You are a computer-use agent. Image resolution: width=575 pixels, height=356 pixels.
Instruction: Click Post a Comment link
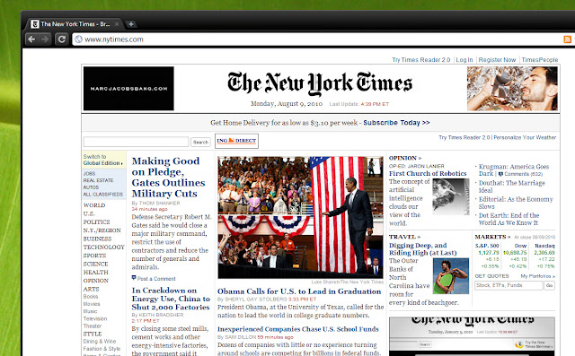click(156, 279)
